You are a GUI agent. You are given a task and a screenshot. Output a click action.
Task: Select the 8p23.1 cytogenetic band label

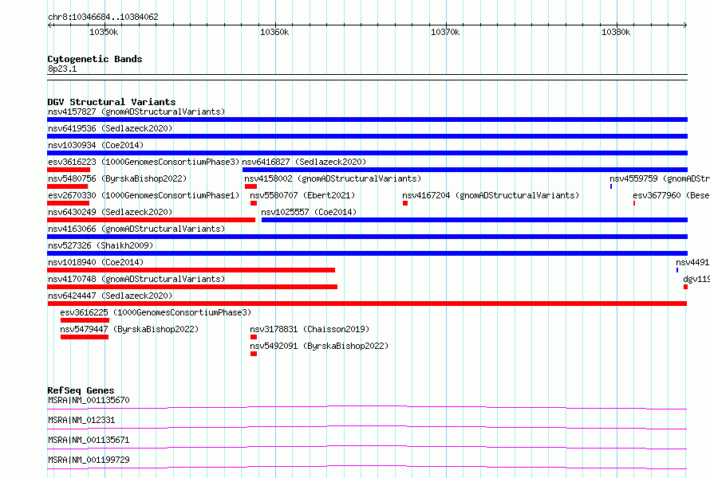click(x=62, y=69)
